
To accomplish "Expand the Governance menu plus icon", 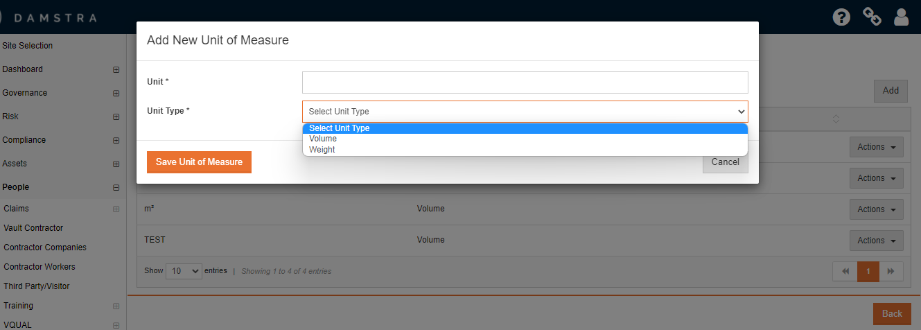I will [116, 93].
